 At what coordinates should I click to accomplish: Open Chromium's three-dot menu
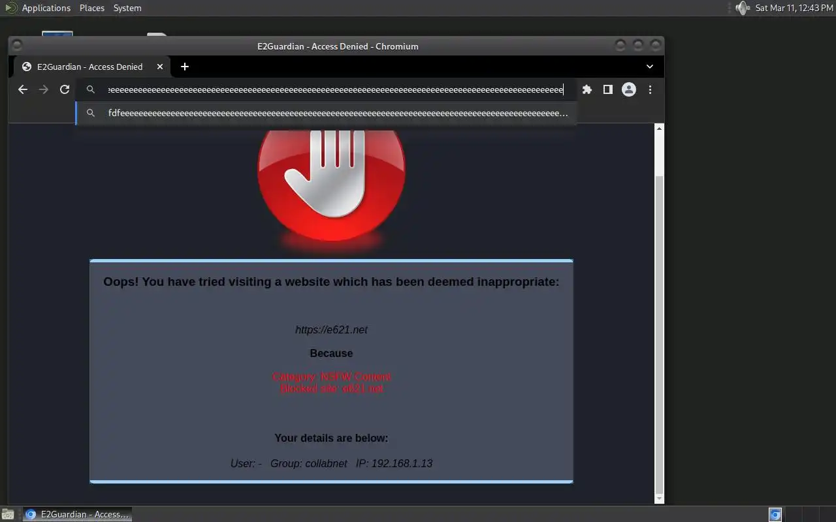650,89
